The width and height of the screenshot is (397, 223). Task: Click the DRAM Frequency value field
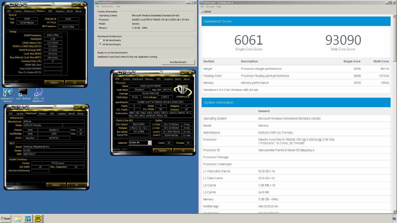(x=53, y=35)
